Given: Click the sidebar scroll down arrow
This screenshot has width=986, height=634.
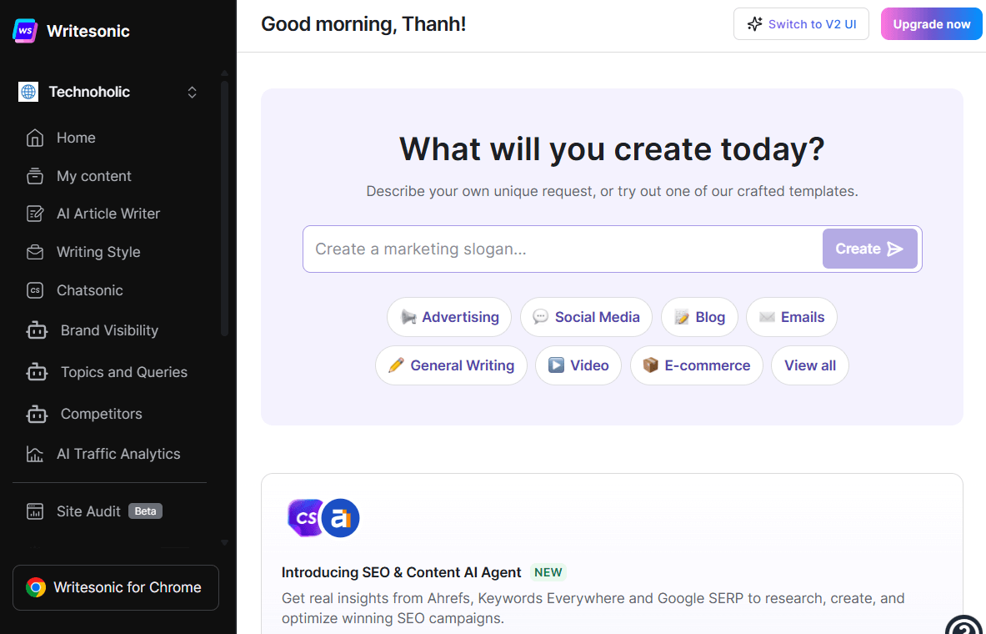Looking at the screenshot, I should (224, 543).
